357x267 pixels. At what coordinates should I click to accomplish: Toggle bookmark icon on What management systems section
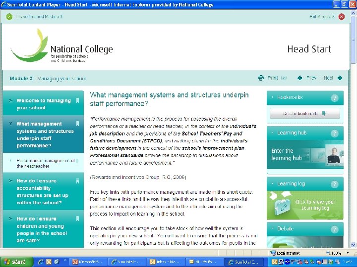pyautogui.click(x=77, y=124)
